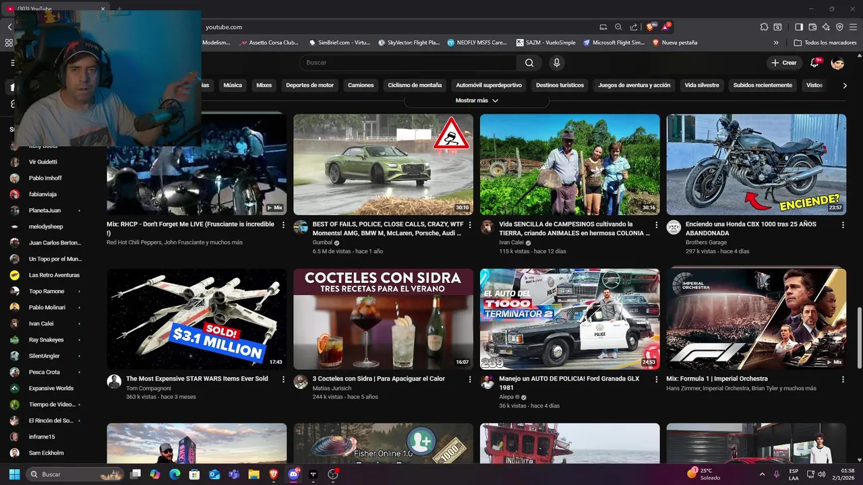This screenshot has height=485, width=863.
Task: Click the Gumbal channel name
Action: pyautogui.click(x=322, y=243)
